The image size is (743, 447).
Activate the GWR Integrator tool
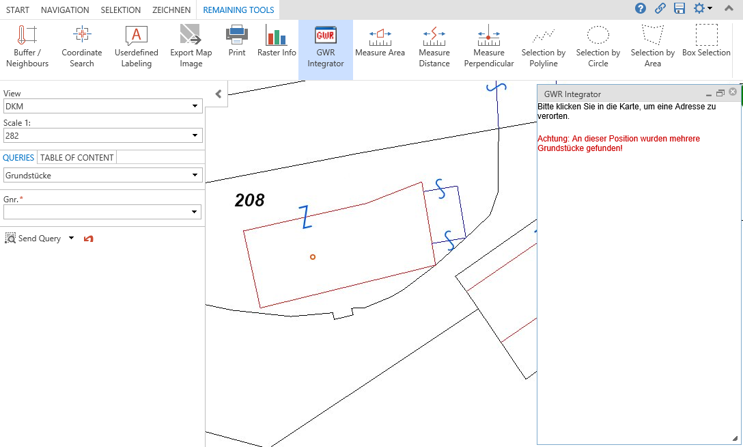pos(326,44)
